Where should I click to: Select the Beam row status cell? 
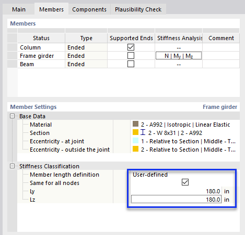(41, 64)
